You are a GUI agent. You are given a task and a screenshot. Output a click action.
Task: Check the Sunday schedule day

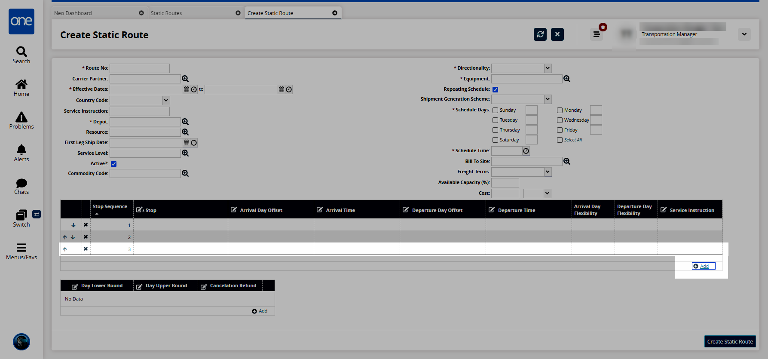coord(495,110)
